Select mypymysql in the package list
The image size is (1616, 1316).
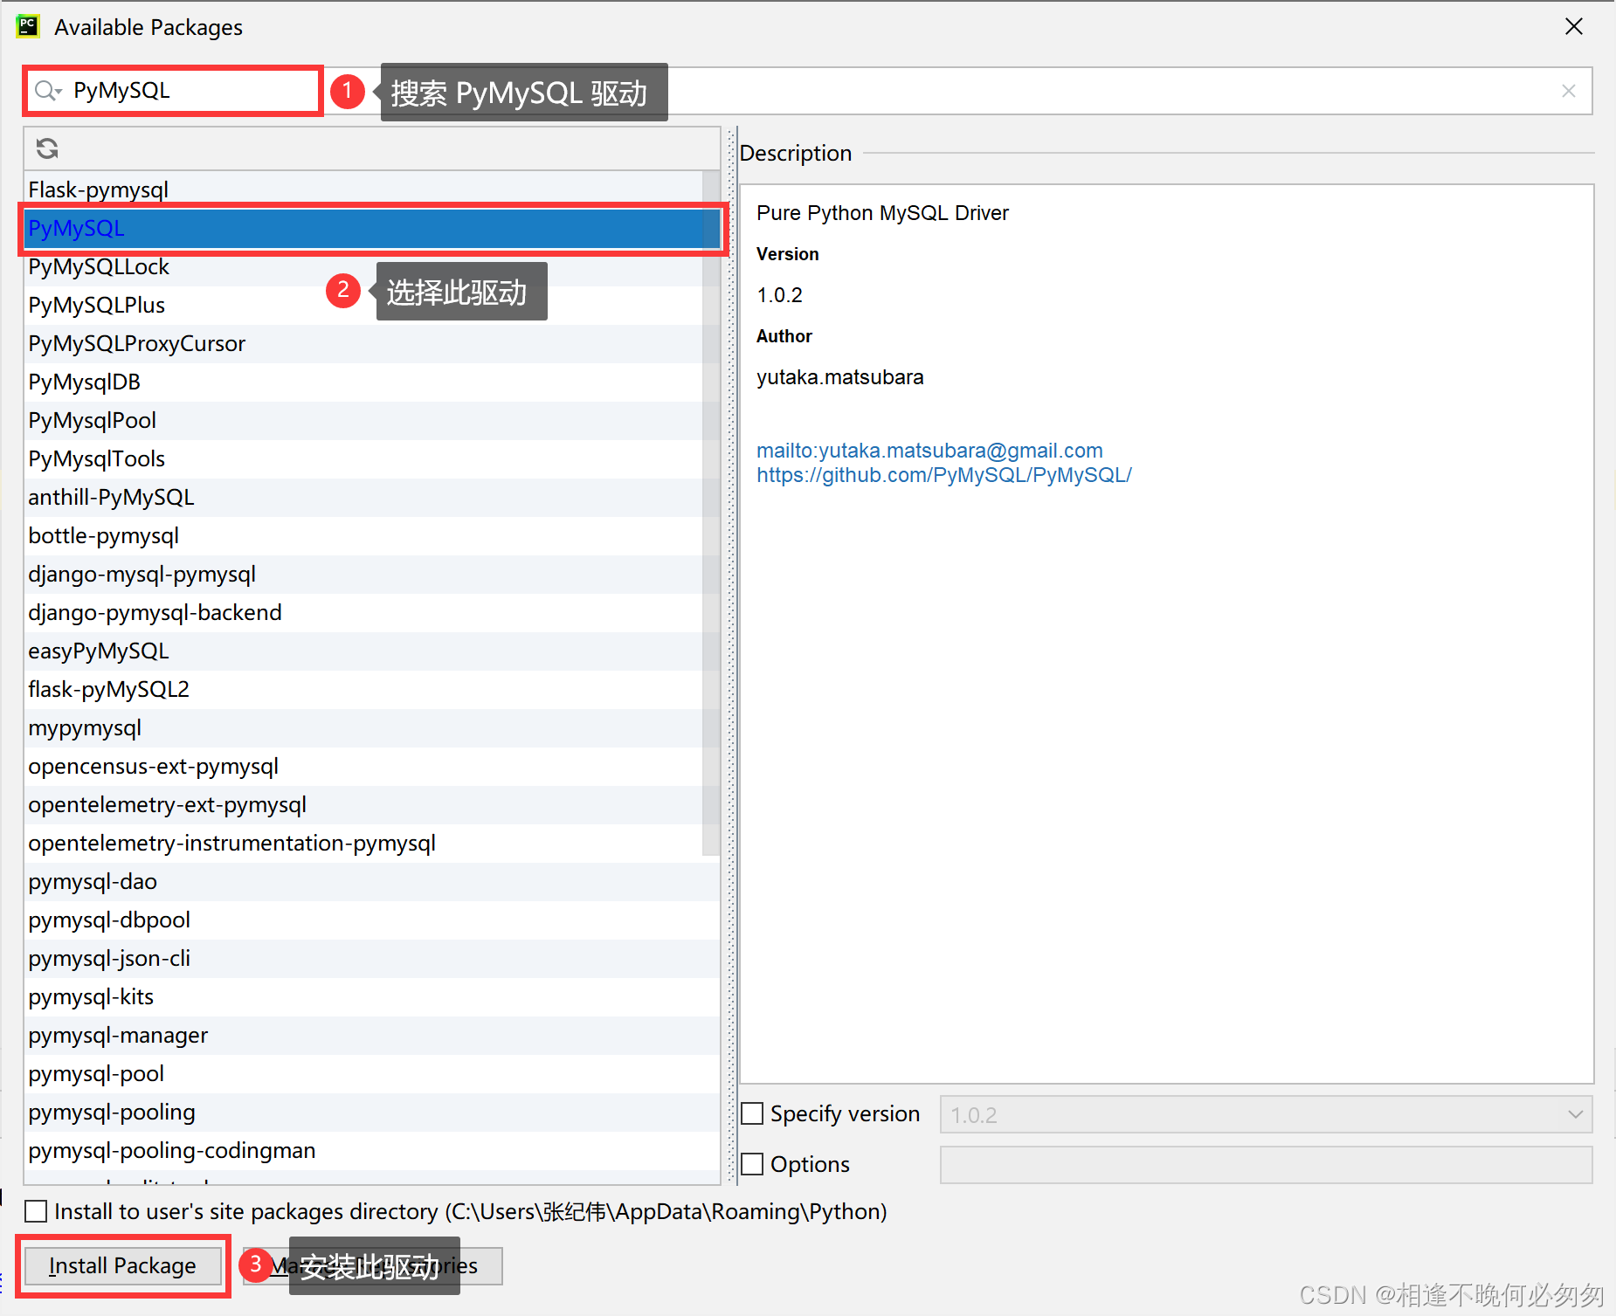point(363,727)
